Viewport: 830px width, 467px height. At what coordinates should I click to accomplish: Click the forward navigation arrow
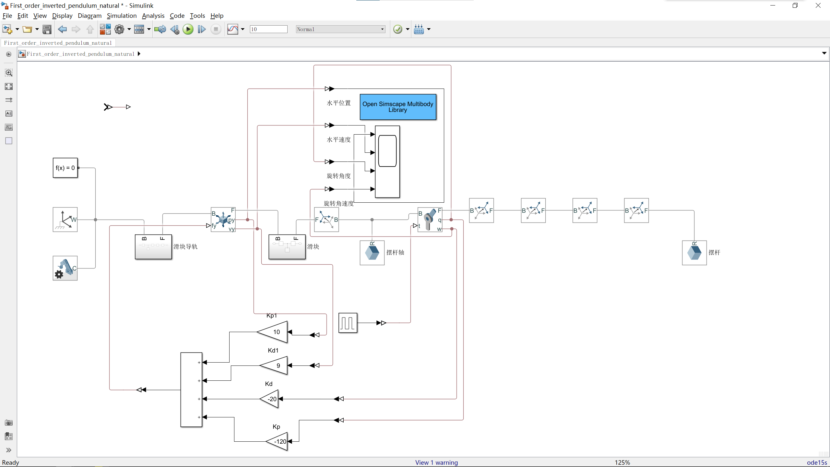76,29
